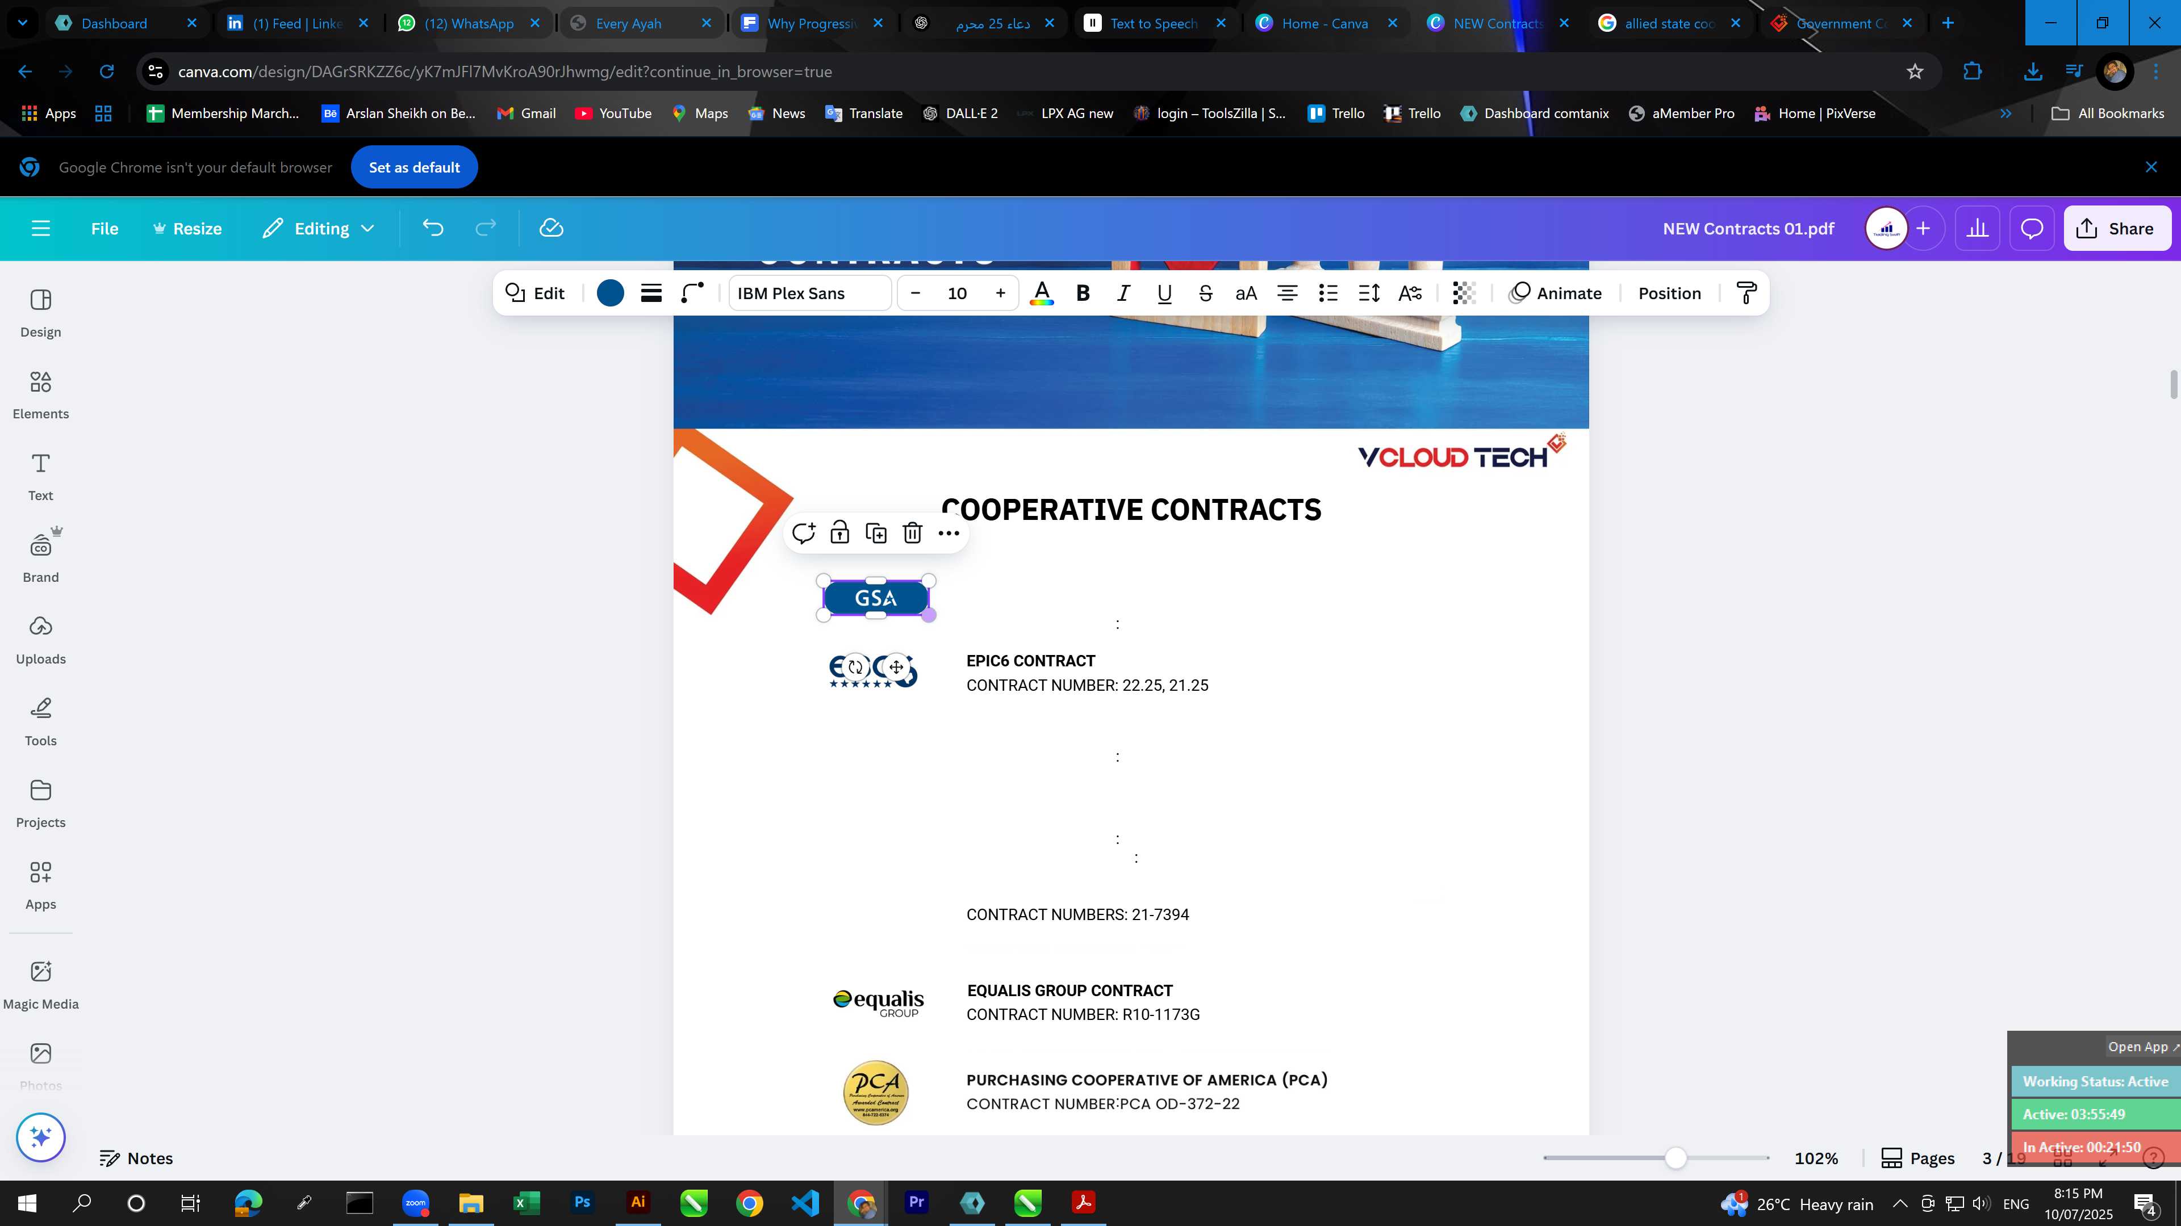Open analytics insights chart icon
The image size is (2181, 1226).
1977,228
